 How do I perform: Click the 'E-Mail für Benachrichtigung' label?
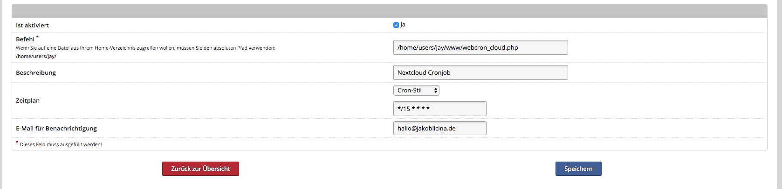pyautogui.click(x=56, y=129)
